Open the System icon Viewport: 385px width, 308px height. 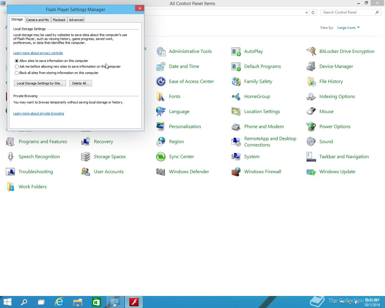tap(236, 157)
